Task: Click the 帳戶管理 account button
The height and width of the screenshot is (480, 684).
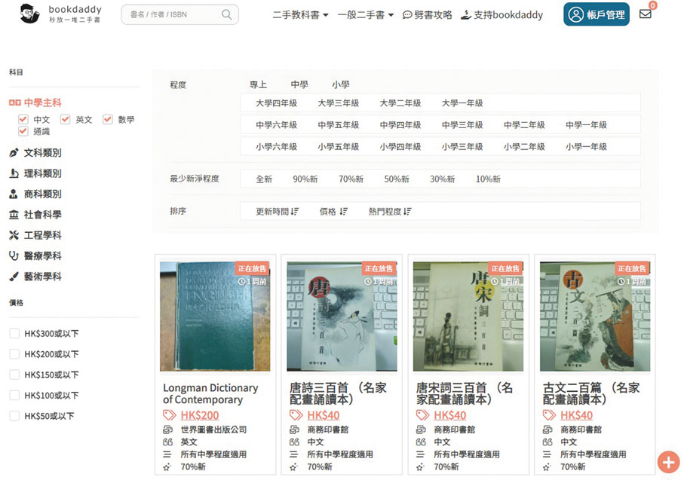Action: click(x=596, y=14)
